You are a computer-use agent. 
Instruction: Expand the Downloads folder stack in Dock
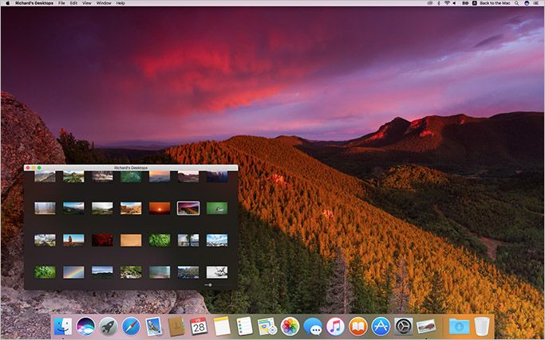pos(459,326)
